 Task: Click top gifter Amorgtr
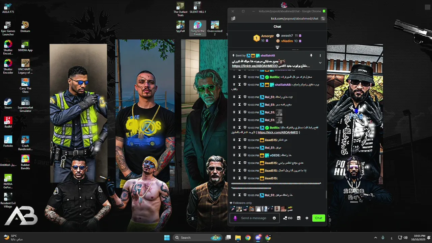(x=267, y=36)
